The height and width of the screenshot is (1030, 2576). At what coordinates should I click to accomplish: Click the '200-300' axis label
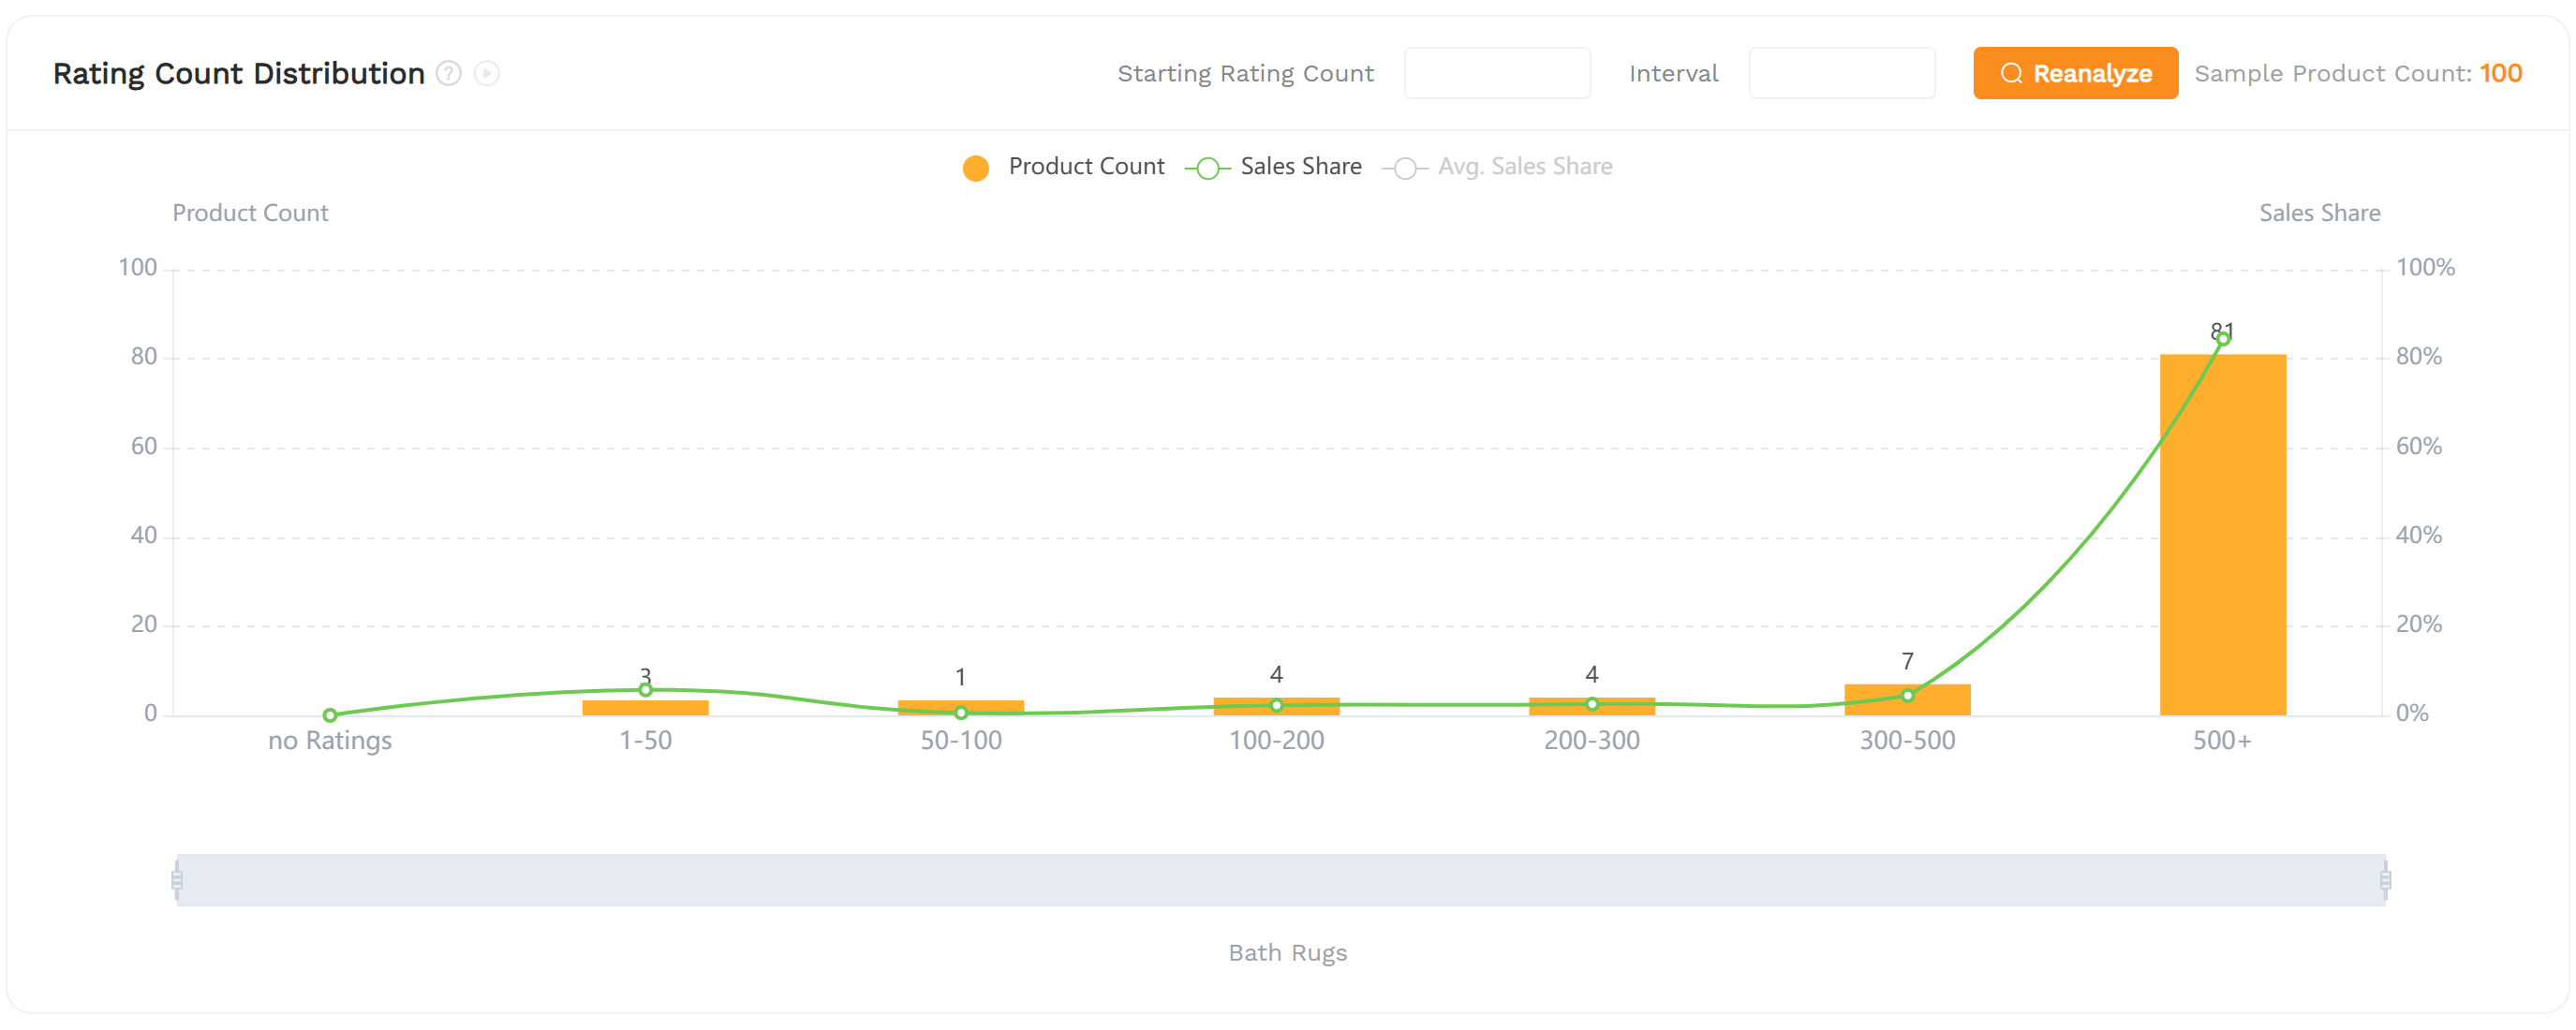pos(1591,741)
